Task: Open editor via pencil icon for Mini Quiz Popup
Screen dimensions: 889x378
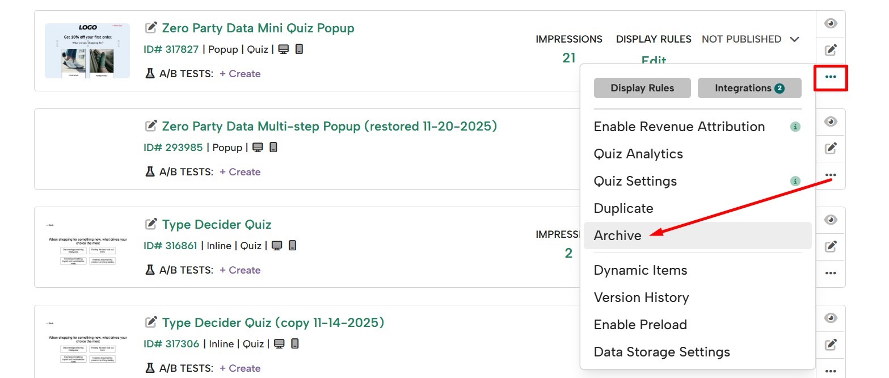Action: pos(831,50)
